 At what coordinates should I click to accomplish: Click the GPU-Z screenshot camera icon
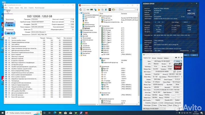(x=176, y=57)
